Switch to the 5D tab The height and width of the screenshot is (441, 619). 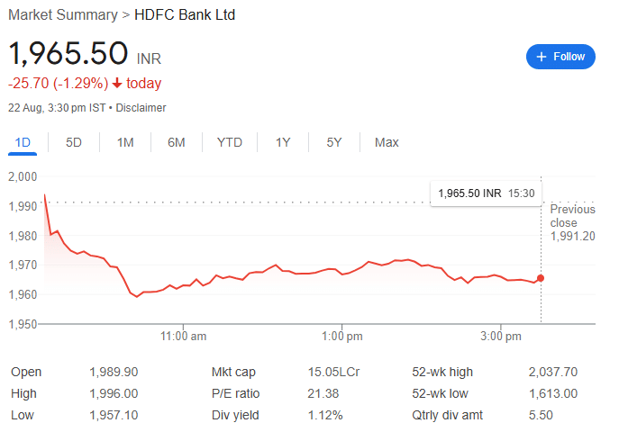74,142
